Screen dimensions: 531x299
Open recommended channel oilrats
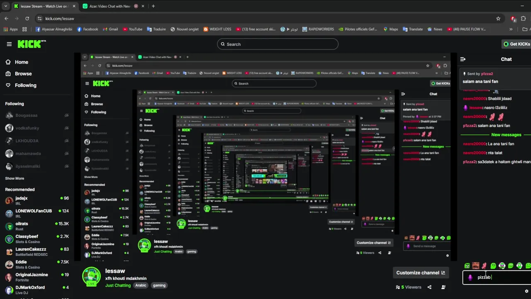[x=37, y=226]
